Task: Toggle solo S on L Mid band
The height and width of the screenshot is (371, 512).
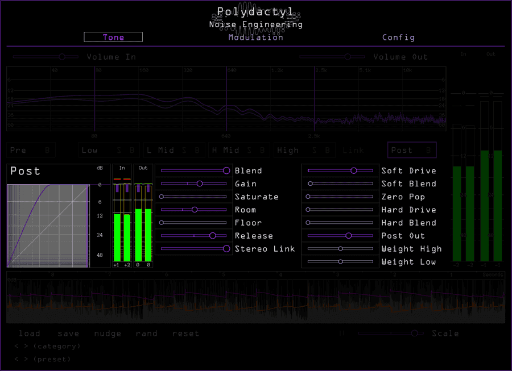Action: pyautogui.click(x=184, y=151)
